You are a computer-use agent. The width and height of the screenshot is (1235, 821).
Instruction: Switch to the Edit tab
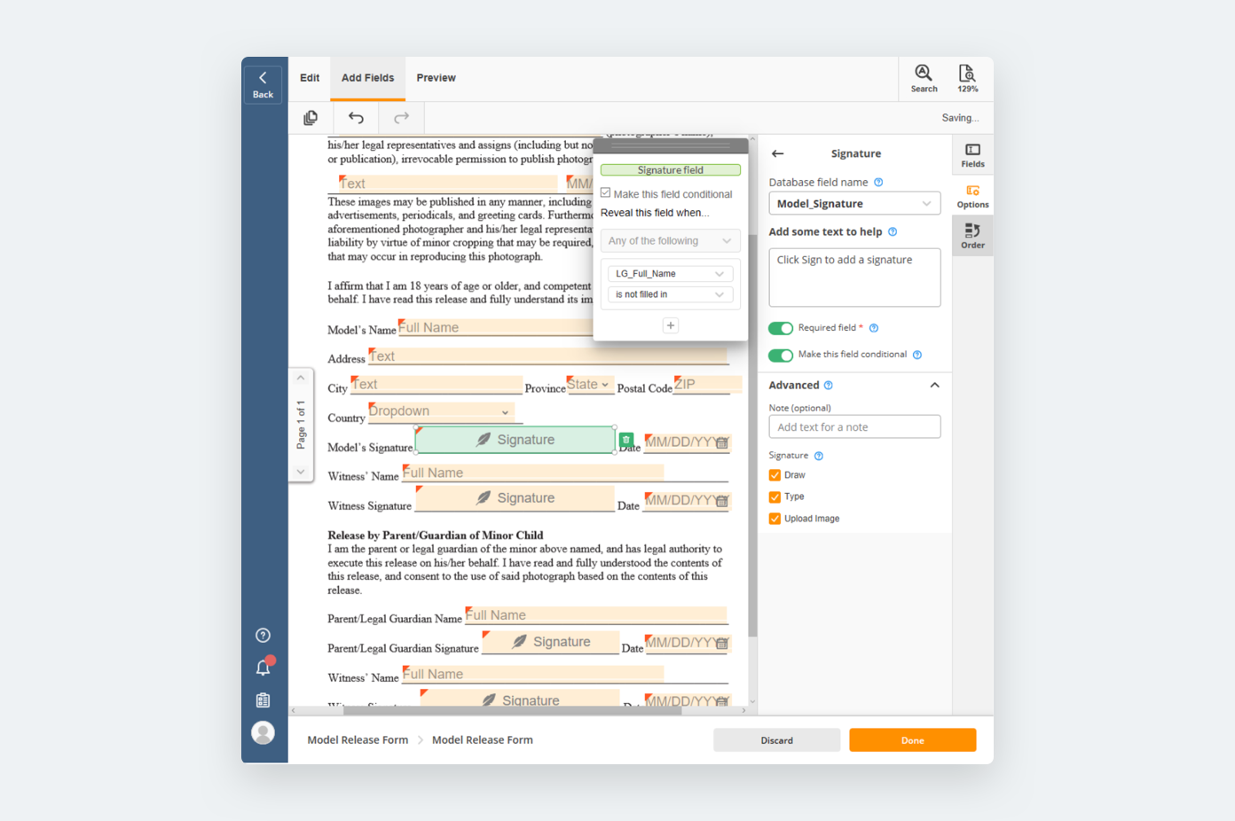coord(310,78)
